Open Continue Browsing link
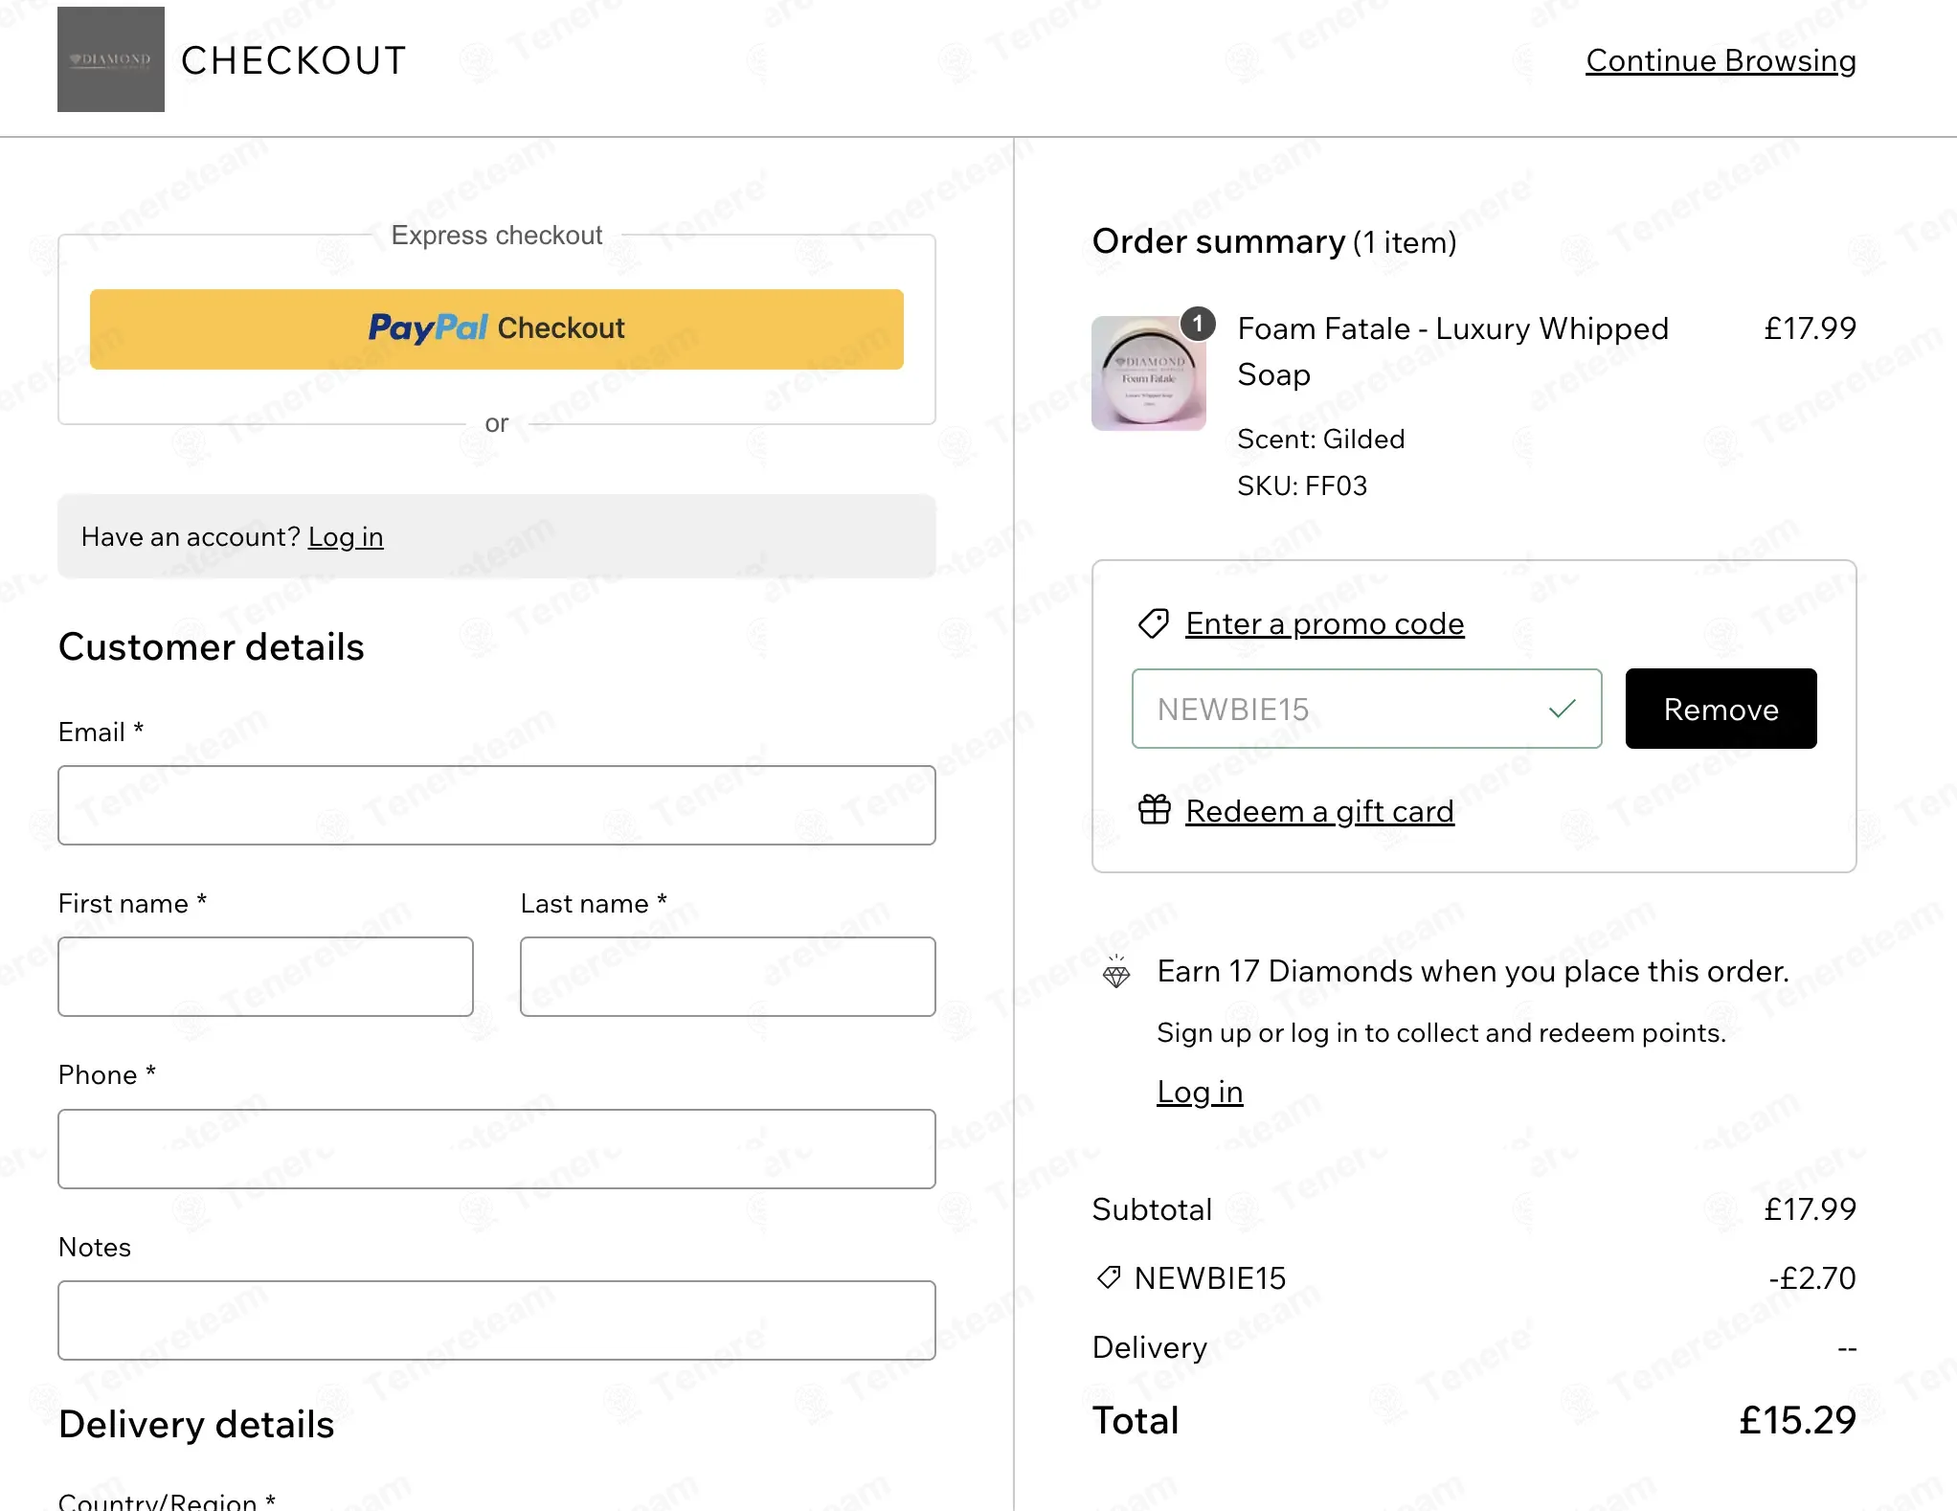Viewport: 1957px width, 1511px height. click(x=1721, y=60)
